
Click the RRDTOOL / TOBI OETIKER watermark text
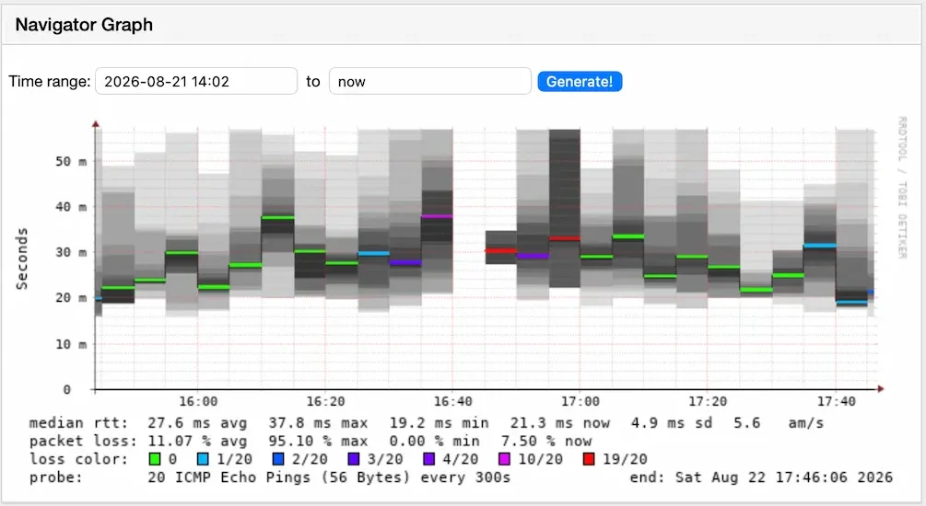click(x=902, y=188)
